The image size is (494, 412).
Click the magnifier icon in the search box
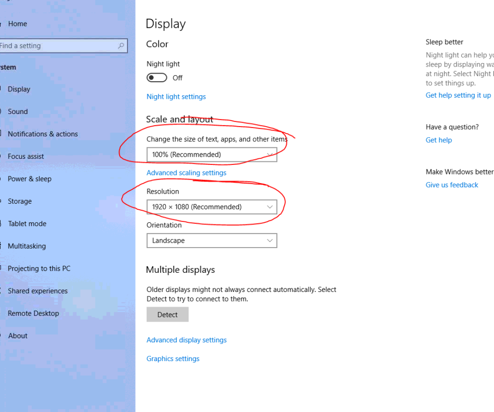click(121, 45)
